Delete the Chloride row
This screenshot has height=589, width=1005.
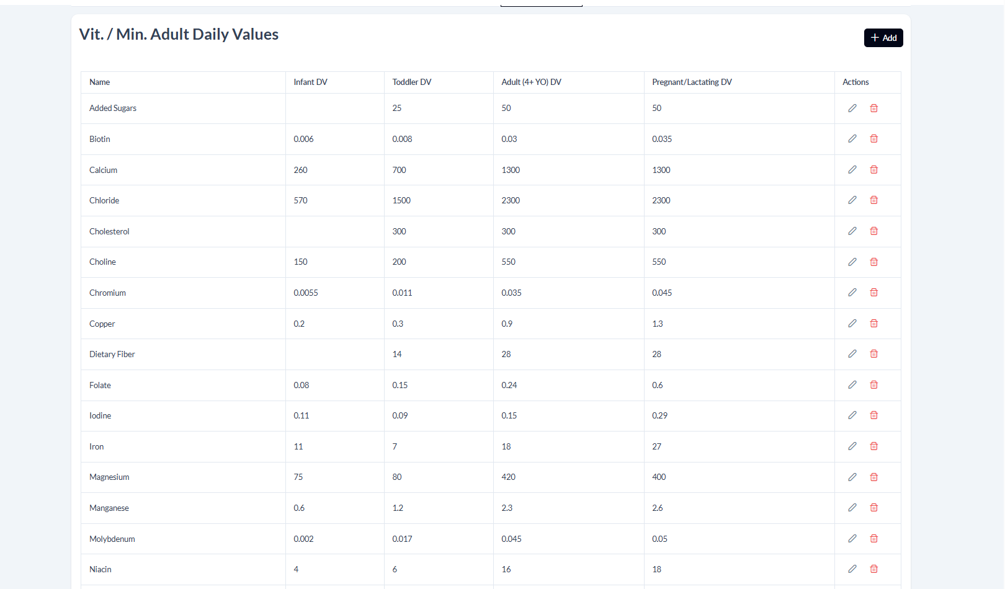tap(874, 200)
